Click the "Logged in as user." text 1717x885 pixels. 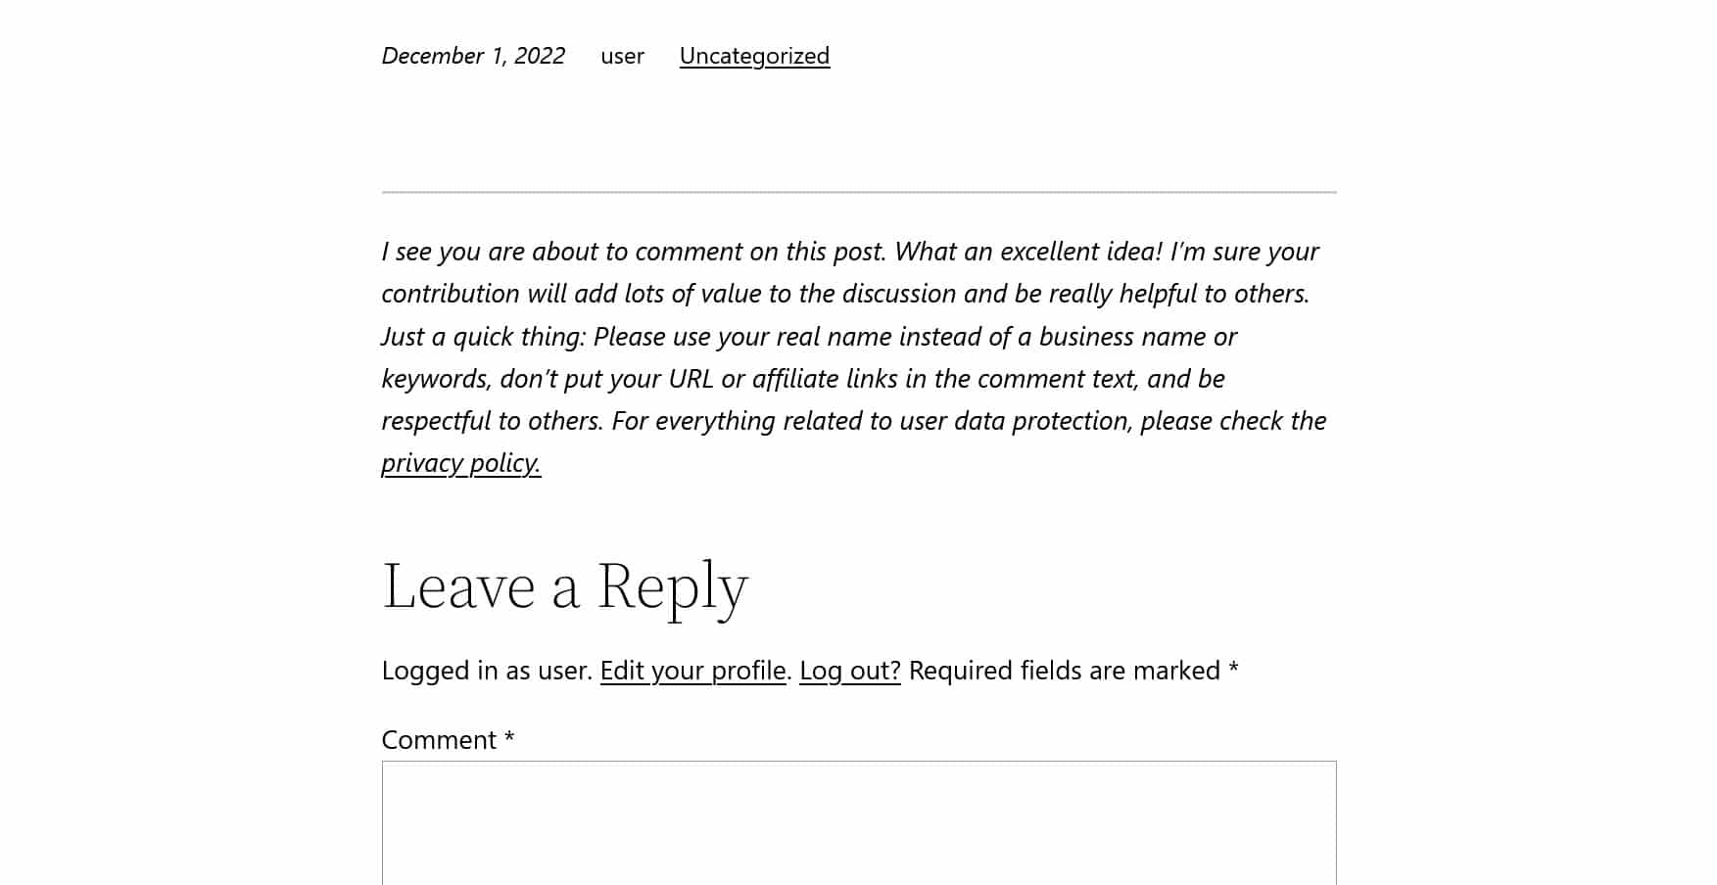487,671
